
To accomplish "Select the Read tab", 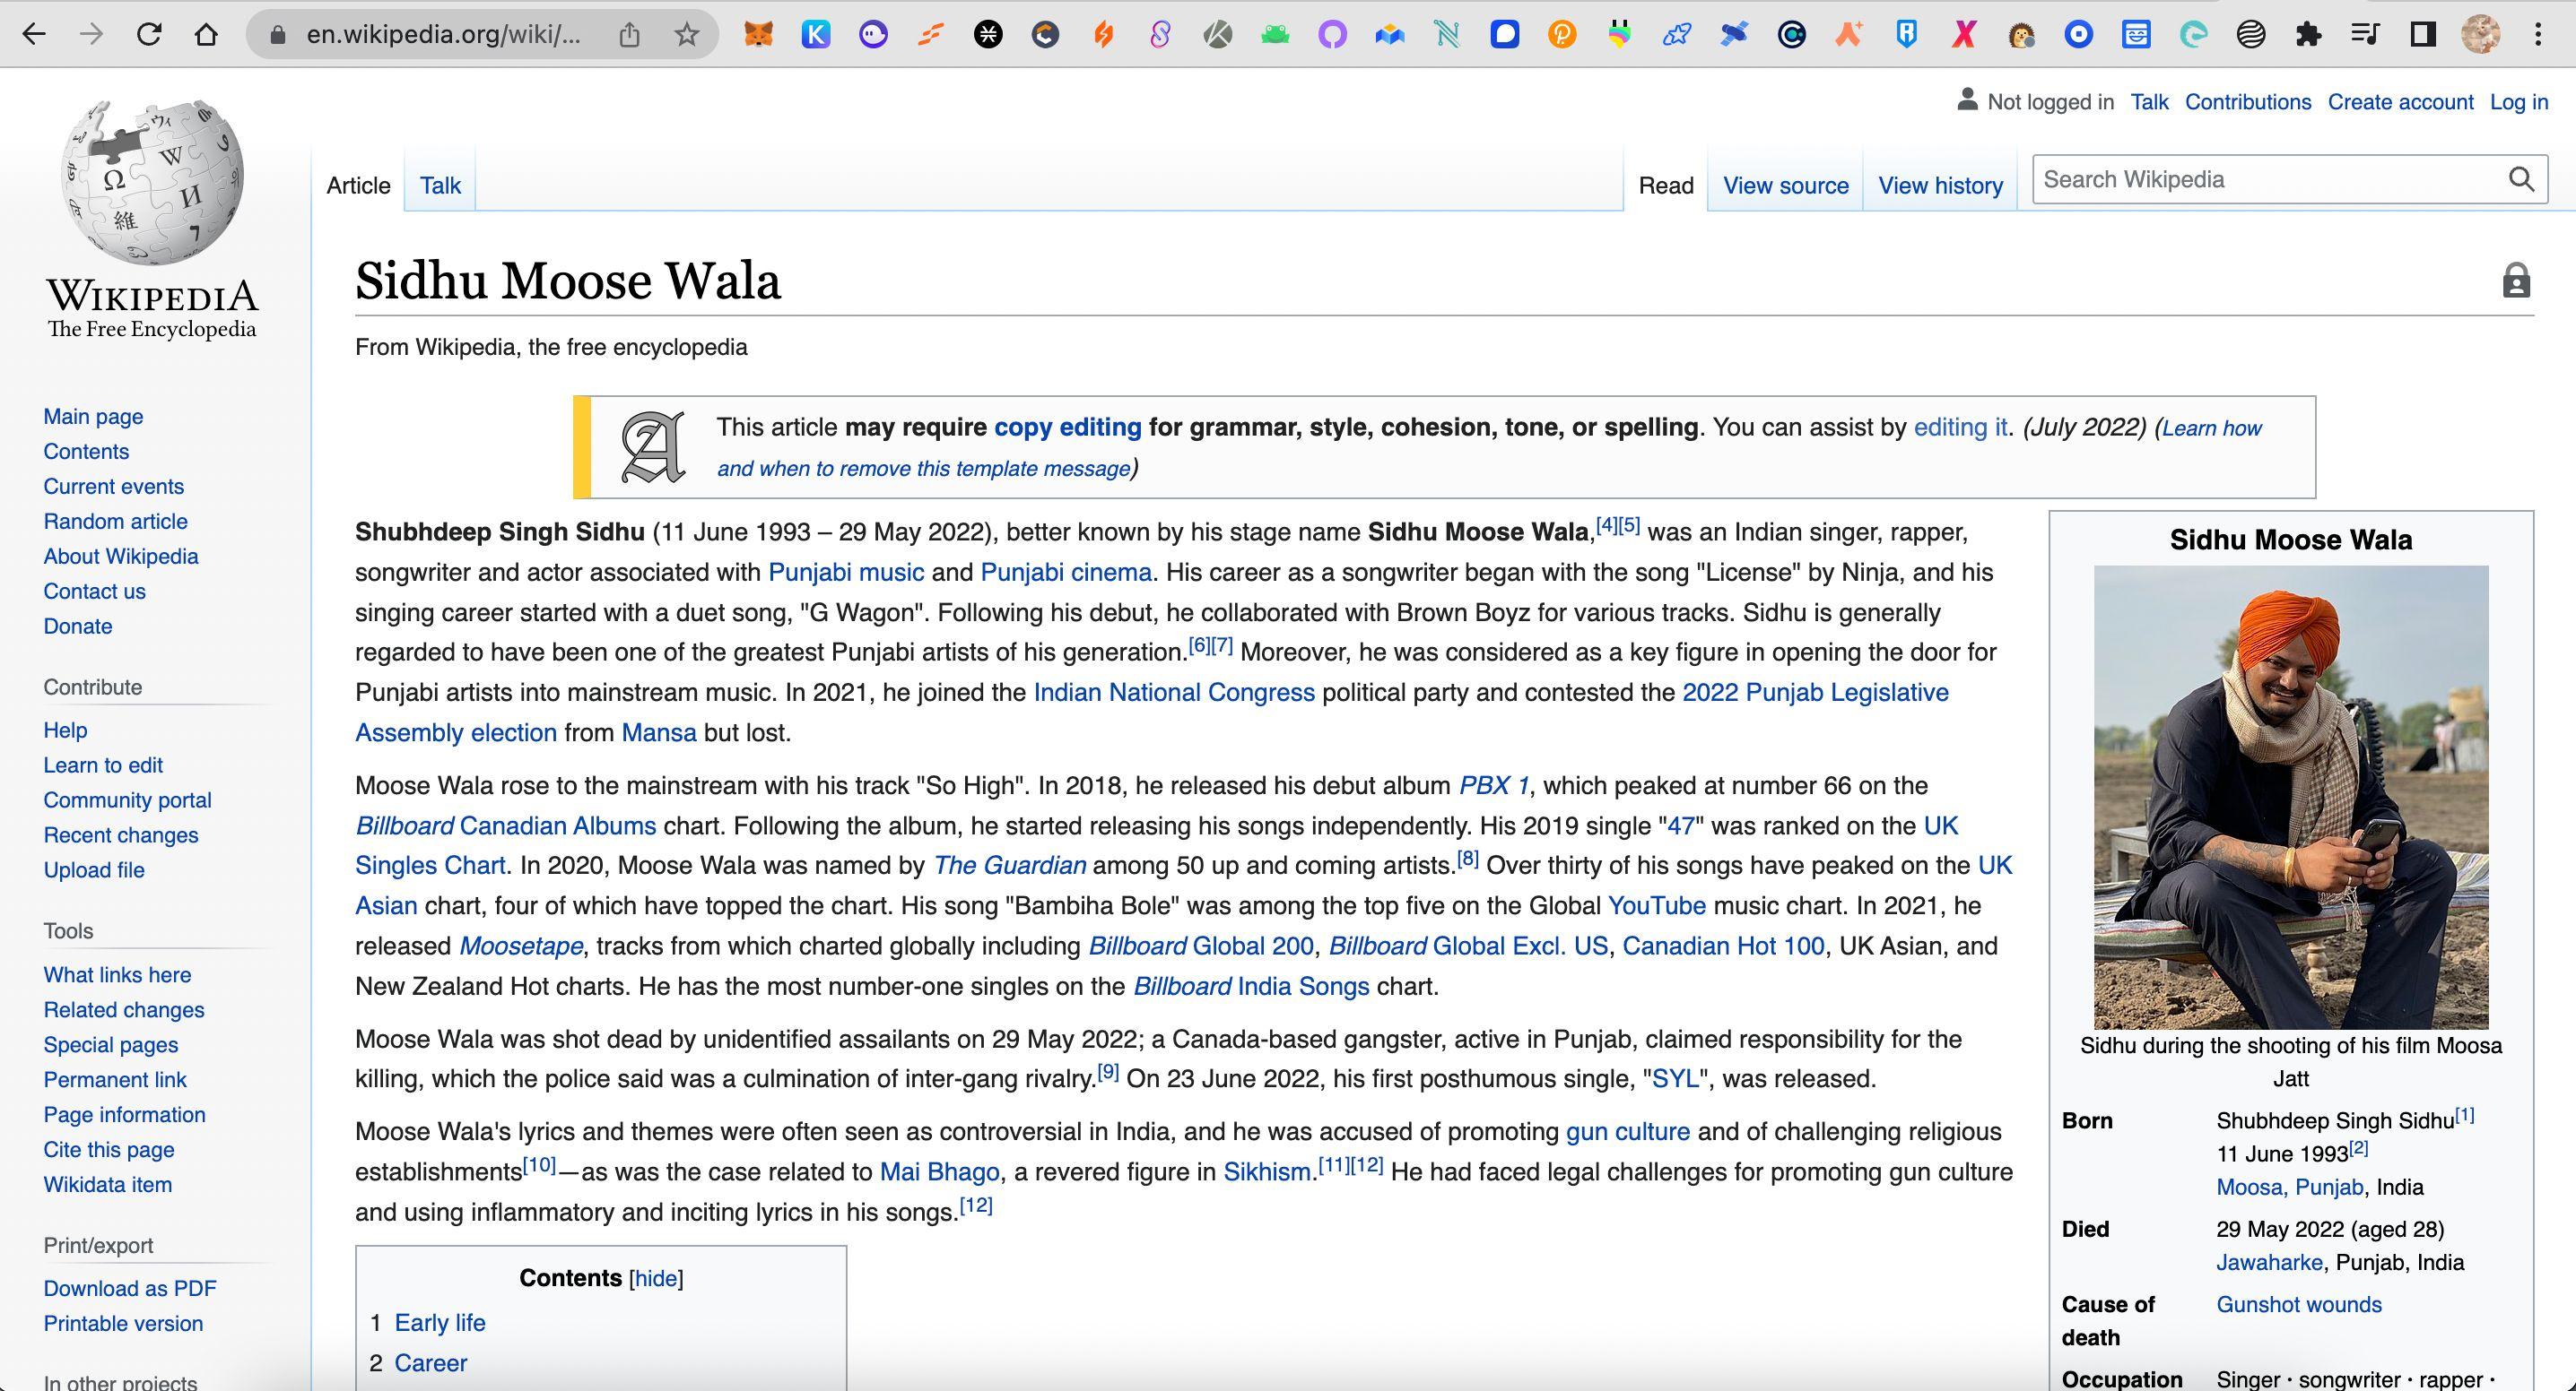I will point(1666,186).
